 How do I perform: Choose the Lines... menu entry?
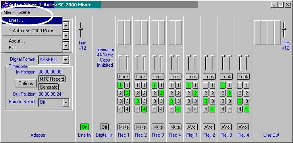[x=32, y=21]
